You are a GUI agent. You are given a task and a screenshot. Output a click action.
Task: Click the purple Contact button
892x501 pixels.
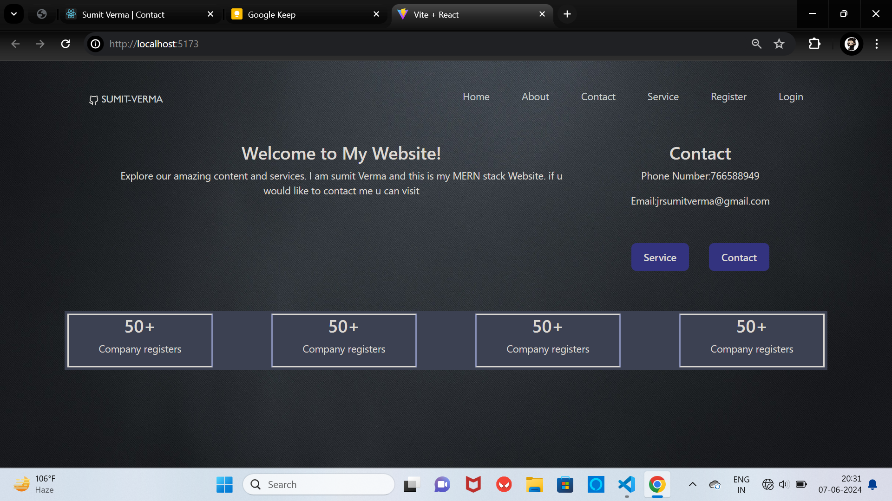pyautogui.click(x=739, y=257)
